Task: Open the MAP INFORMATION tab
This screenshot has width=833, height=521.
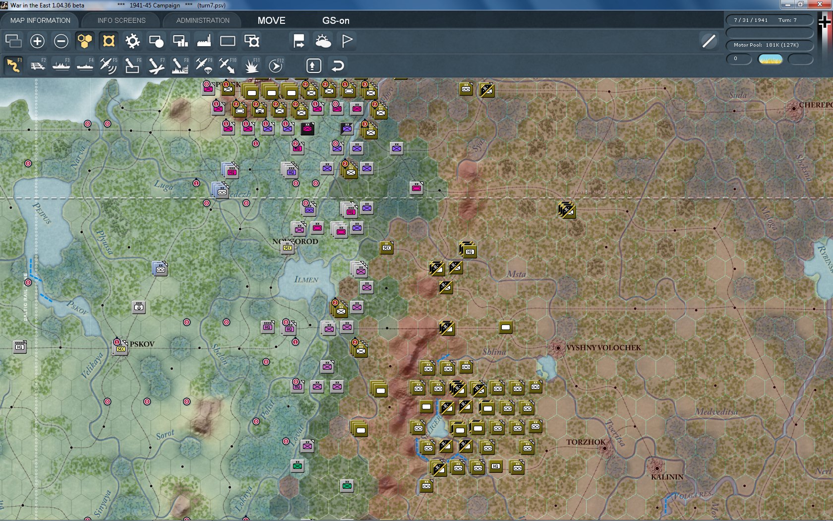Action: [x=40, y=20]
